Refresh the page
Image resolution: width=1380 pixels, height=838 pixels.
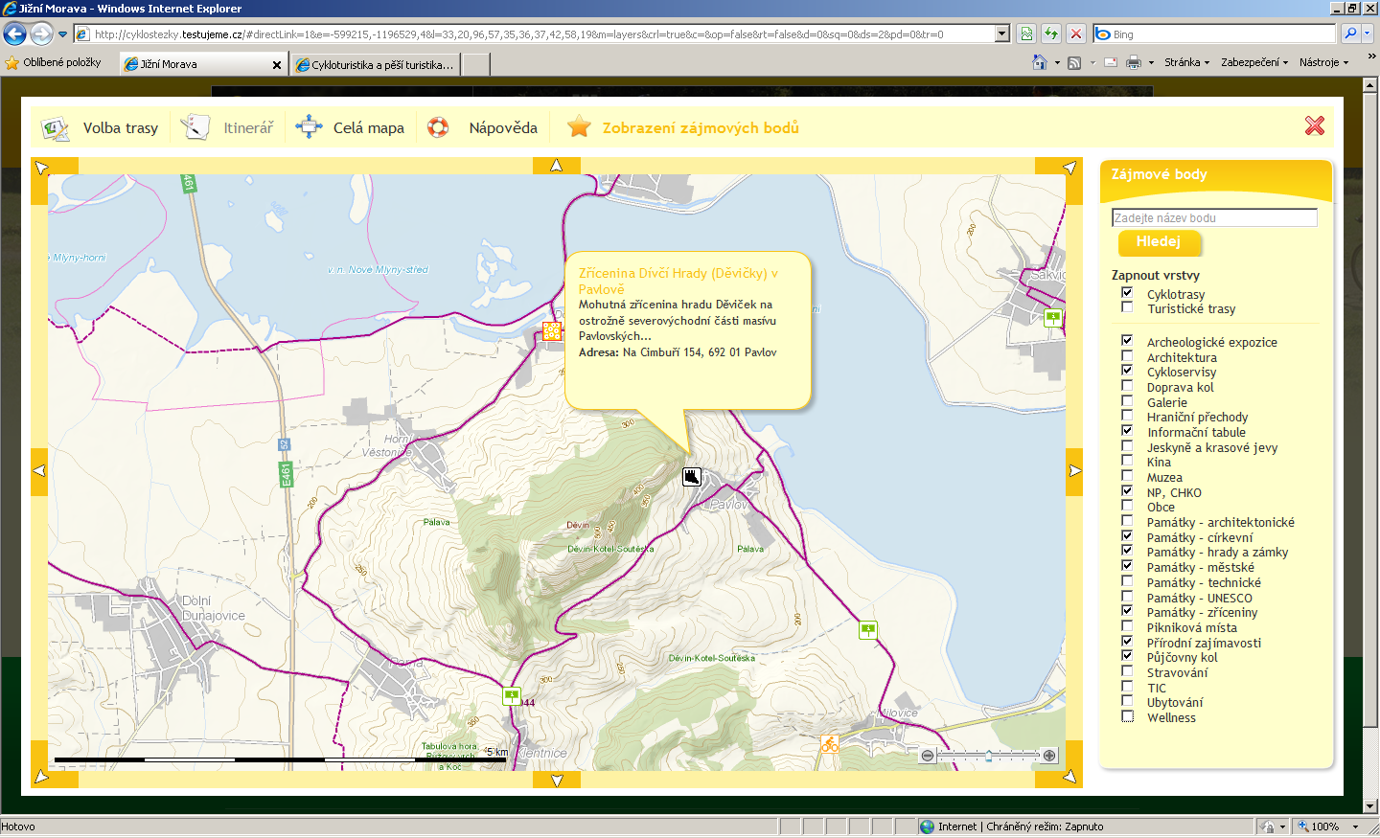pyautogui.click(x=1051, y=34)
